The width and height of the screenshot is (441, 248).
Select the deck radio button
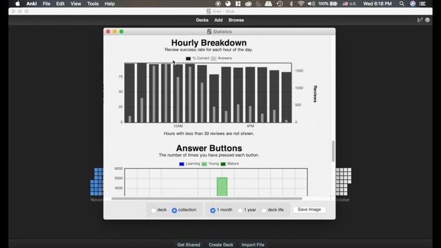tap(153, 210)
